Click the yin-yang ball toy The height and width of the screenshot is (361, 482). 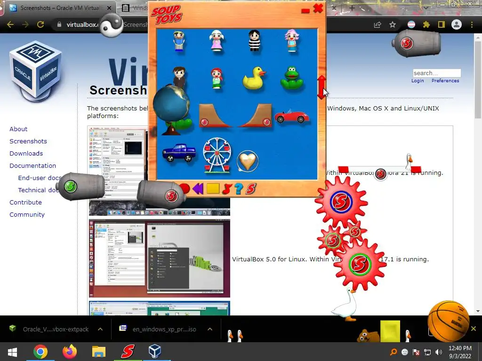(x=111, y=26)
